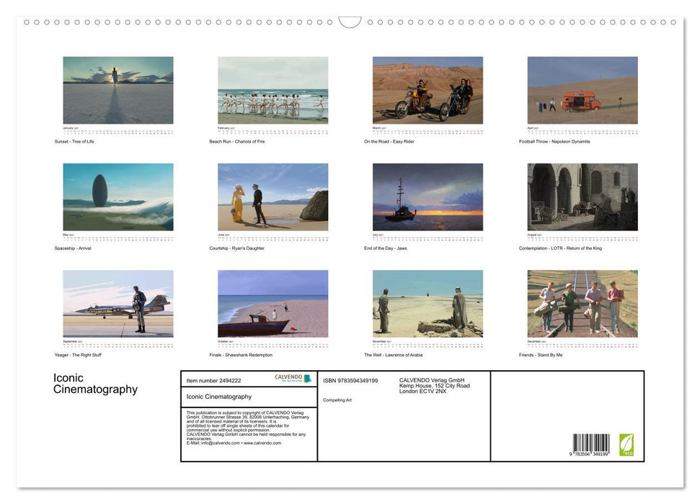Click caption 'Yeager - The Right Stuff'
700x504 pixels.
click(78, 355)
